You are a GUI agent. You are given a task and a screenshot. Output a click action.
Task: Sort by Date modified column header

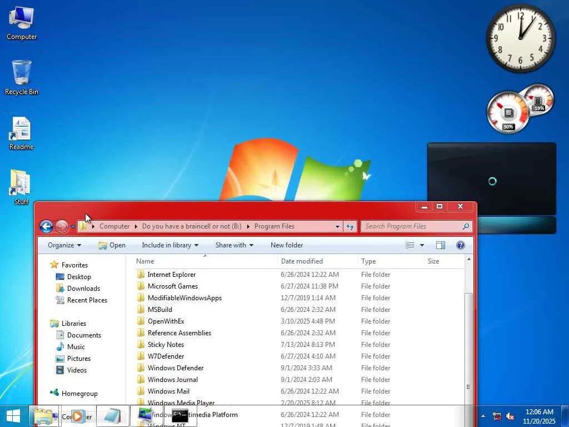[317, 261]
